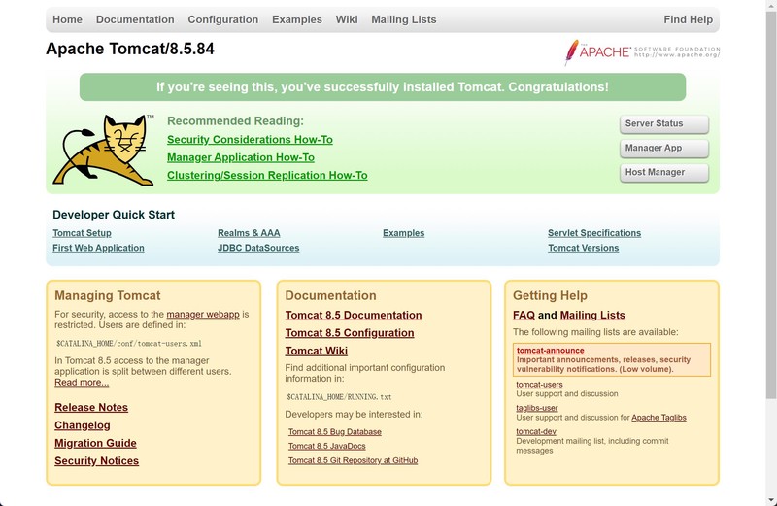Open Wiki in the top navigation
The image size is (777, 506).
click(x=347, y=19)
